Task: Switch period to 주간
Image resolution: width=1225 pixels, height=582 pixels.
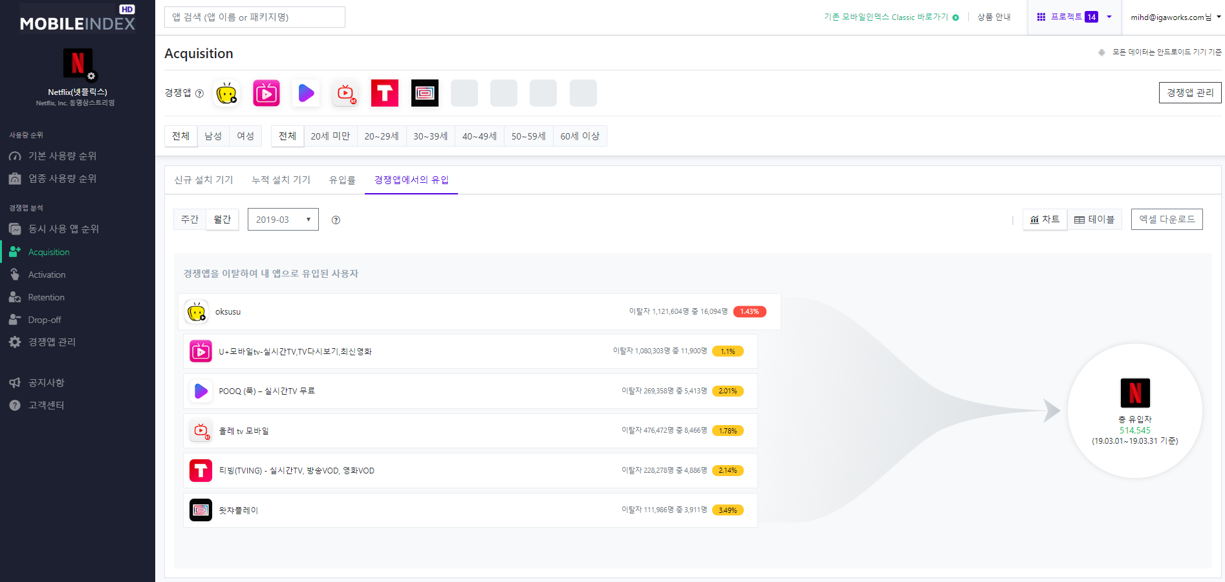Action: tap(190, 220)
